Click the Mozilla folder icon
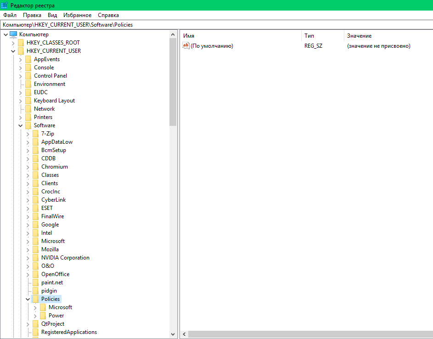Image resolution: width=433 pixels, height=339 pixels. [x=36, y=249]
